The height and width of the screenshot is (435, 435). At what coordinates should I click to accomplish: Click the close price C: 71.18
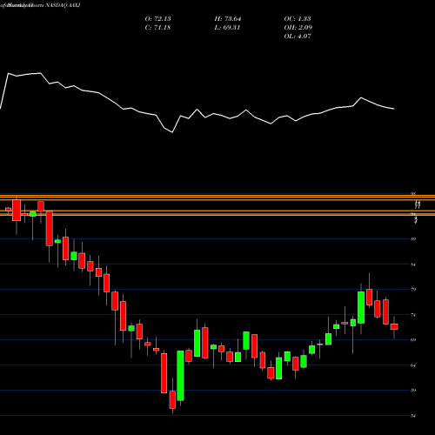[x=157, y=28]
